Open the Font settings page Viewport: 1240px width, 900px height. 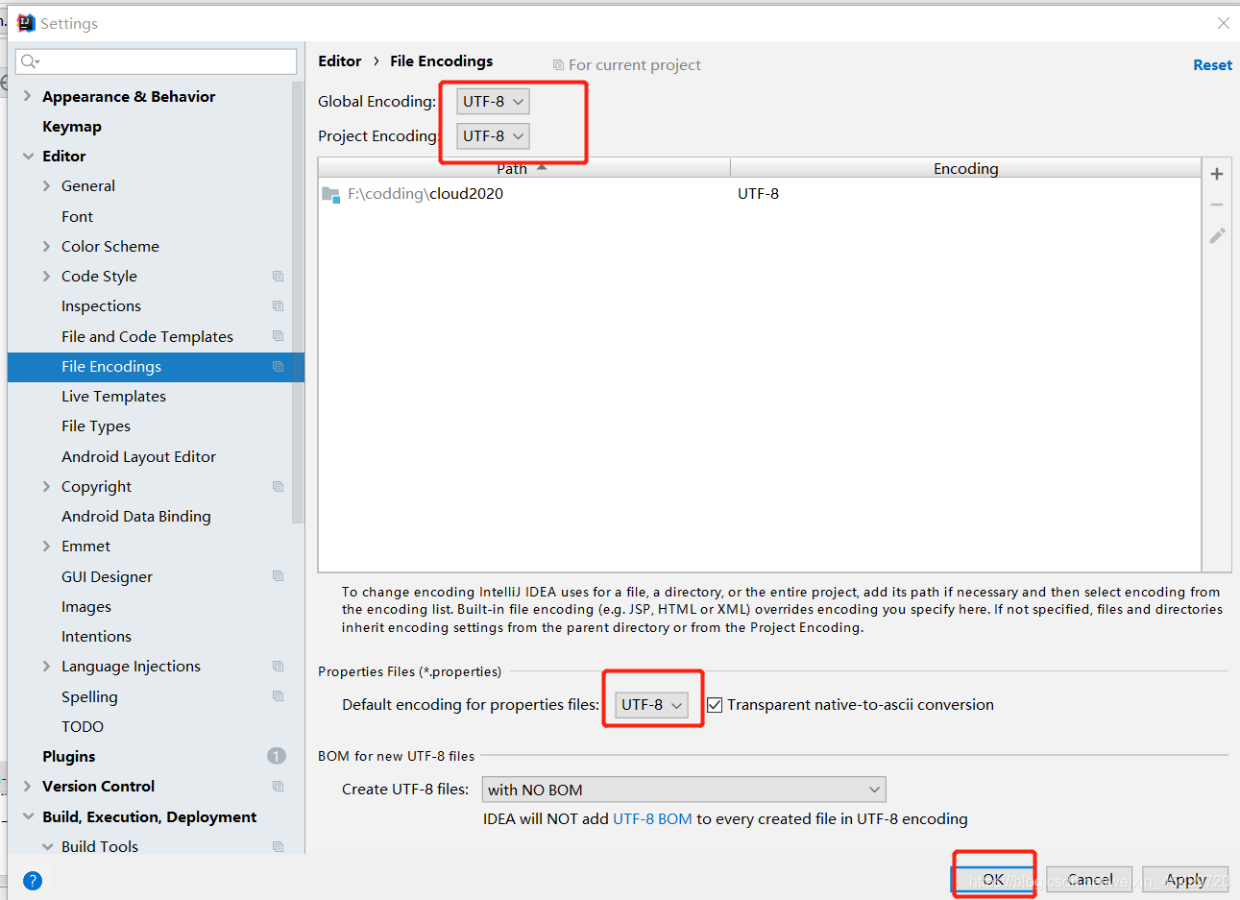[78, 217]
